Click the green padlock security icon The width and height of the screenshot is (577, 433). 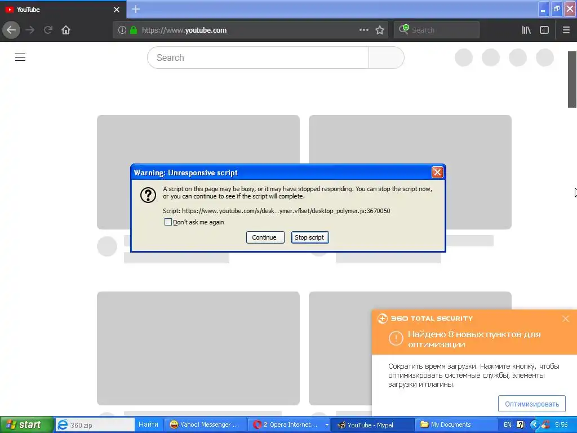click(x=134, y=30)
